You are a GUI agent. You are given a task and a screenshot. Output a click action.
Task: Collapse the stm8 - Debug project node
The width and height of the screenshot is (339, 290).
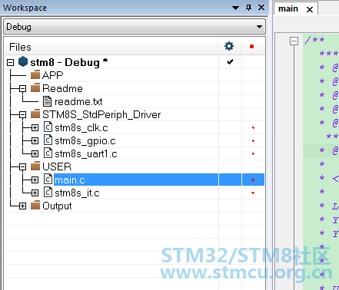[10, 62]
